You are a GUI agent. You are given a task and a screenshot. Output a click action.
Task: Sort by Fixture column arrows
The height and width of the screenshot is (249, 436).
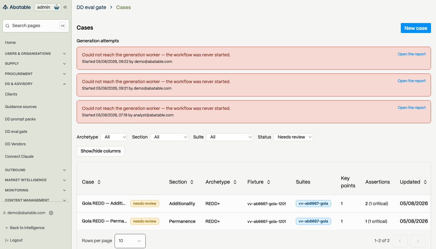click(268, 182)
